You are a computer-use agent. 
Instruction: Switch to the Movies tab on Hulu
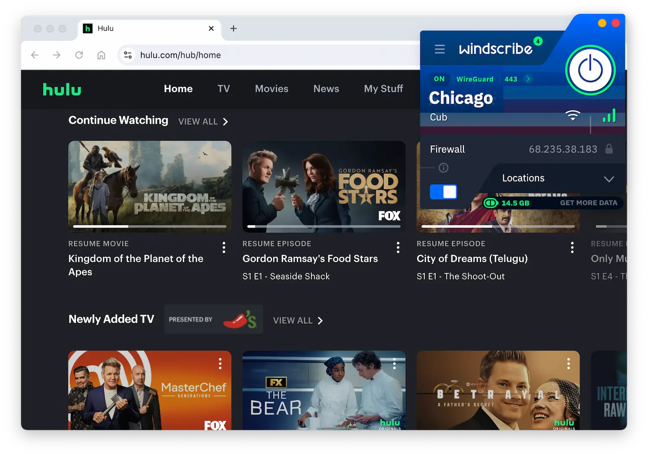(x=271, y=89)
